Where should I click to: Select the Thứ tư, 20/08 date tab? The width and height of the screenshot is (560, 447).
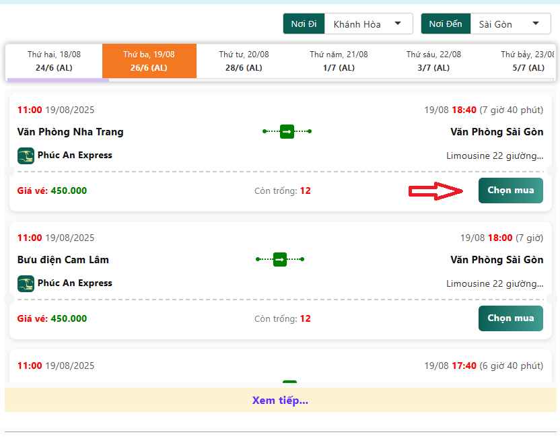[x=244, y=61]
